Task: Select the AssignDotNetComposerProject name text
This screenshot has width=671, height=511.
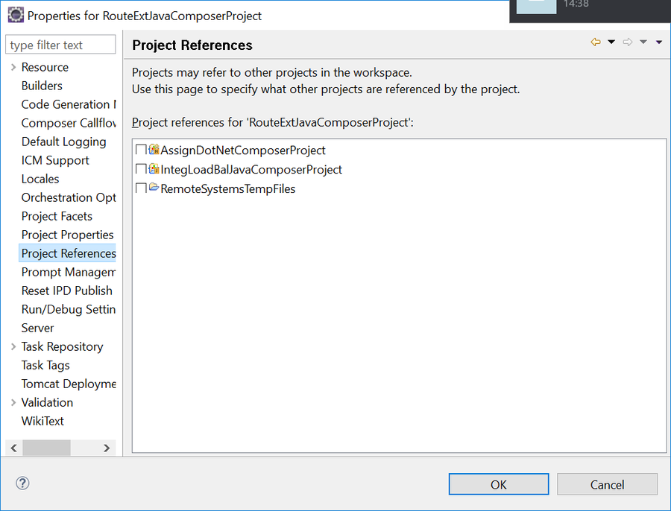Action: (242, 150)
